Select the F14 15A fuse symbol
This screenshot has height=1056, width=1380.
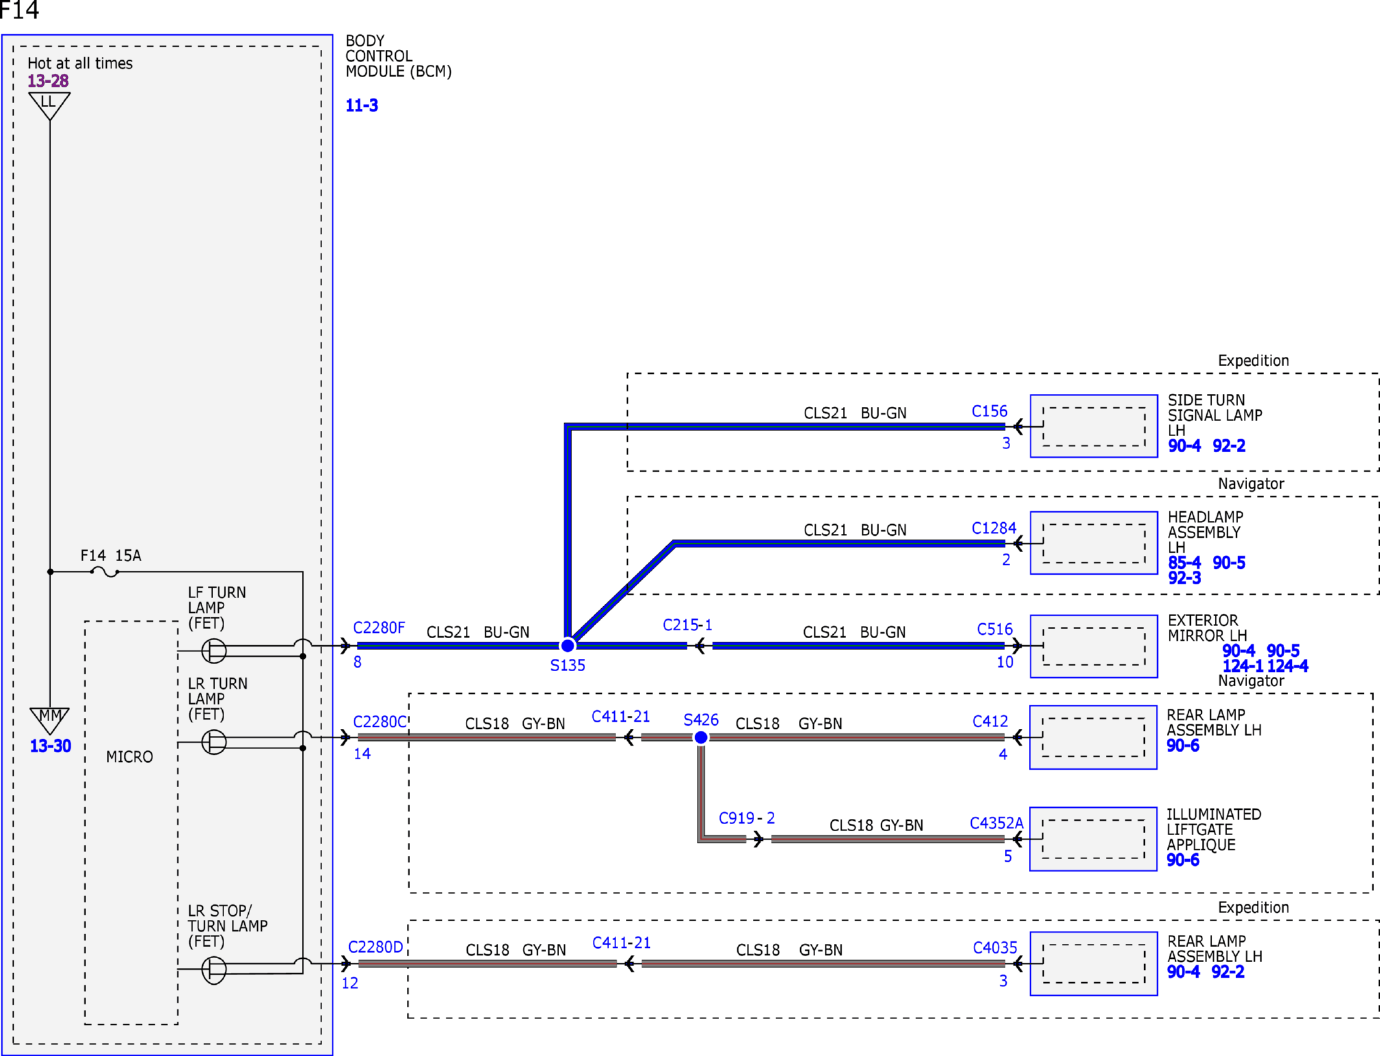105,571
